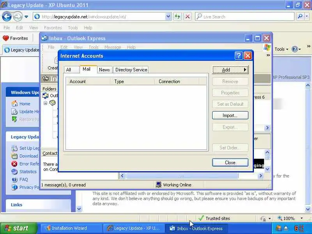Open the Tools dropdown in IE command bar
This screenshot has height=234, width=312.
point(281,49)
